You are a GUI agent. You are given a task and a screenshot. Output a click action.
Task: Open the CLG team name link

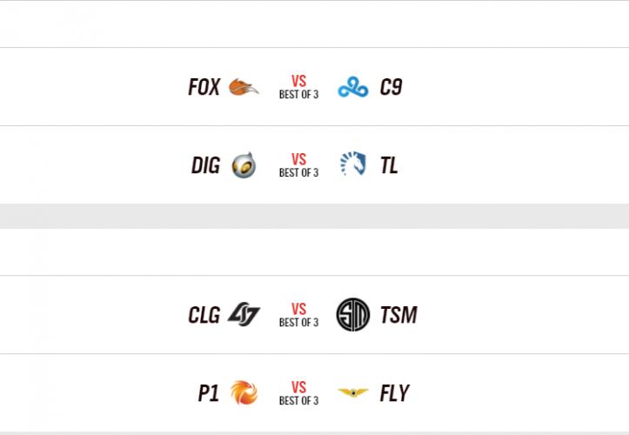204,314
